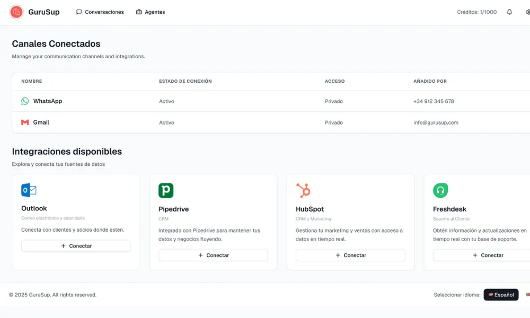
Task: Click the NOMBRE column header
Action: pos(32,81)
